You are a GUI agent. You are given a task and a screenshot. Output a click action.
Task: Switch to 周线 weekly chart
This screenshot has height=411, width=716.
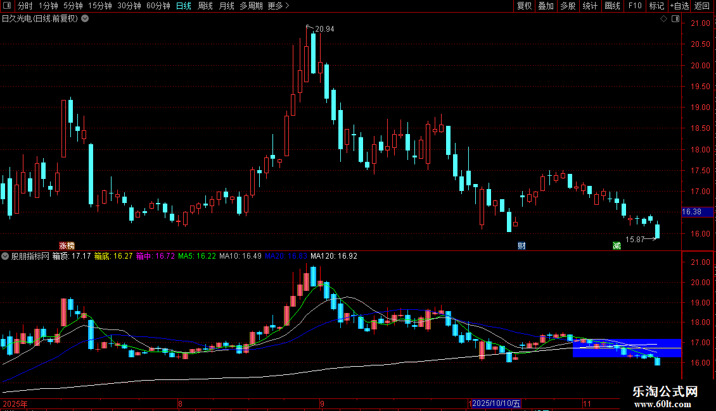(205, 6)
